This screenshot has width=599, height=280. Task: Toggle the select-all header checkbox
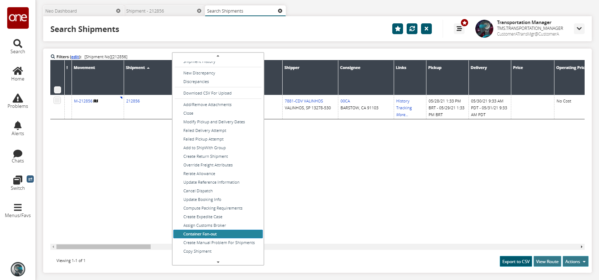[58, 89]
